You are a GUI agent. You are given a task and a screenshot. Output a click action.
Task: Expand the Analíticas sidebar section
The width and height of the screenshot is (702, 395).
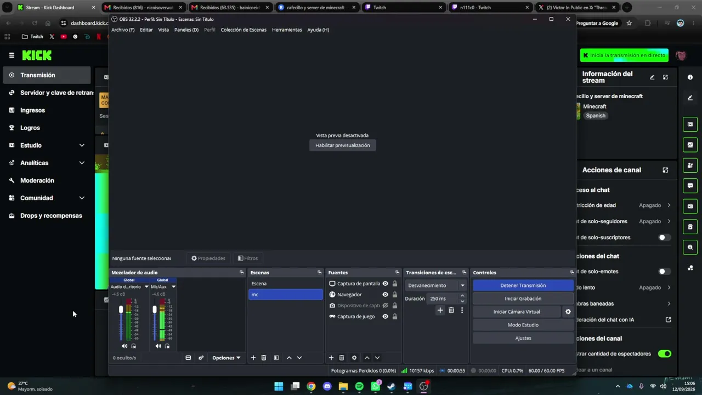coord(47,163)
